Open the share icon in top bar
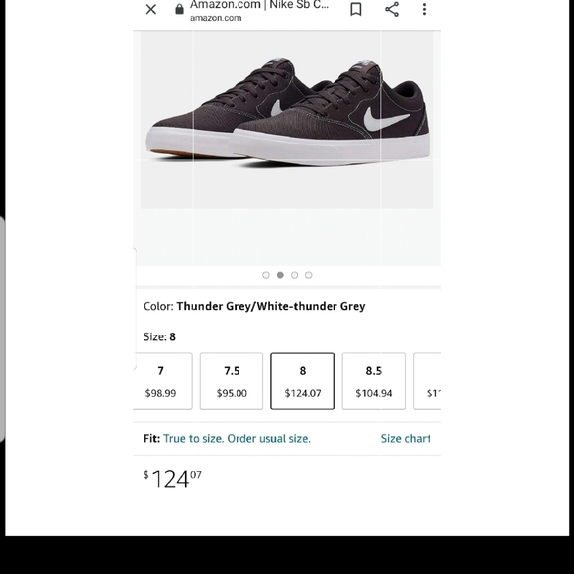The width and height of the screenshot is (574, 574). [x=392, y=9]
